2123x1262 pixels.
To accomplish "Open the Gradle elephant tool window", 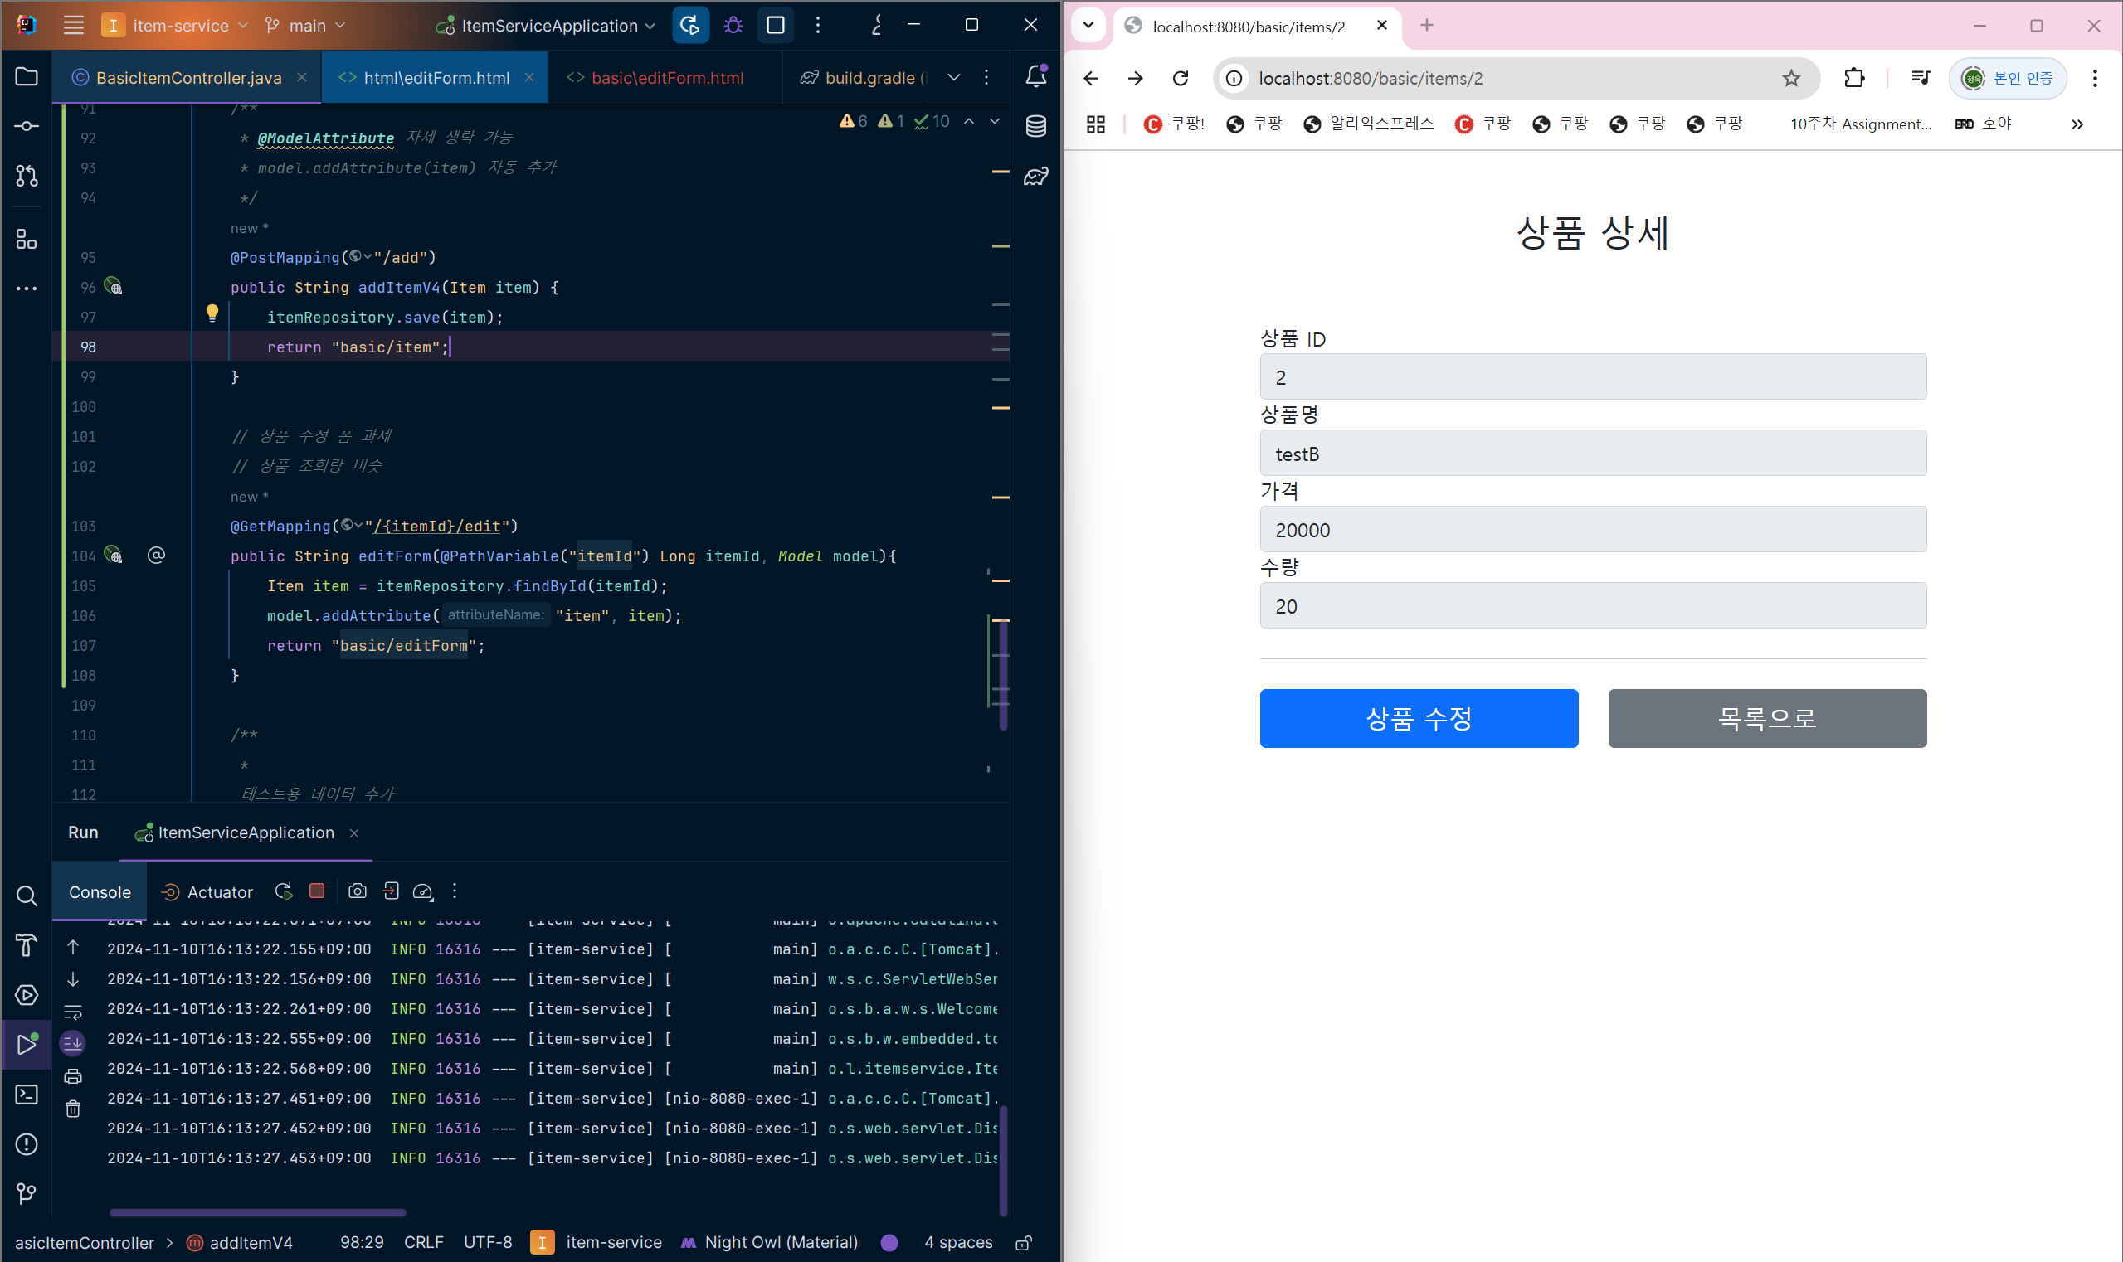I will point(1035,176).
